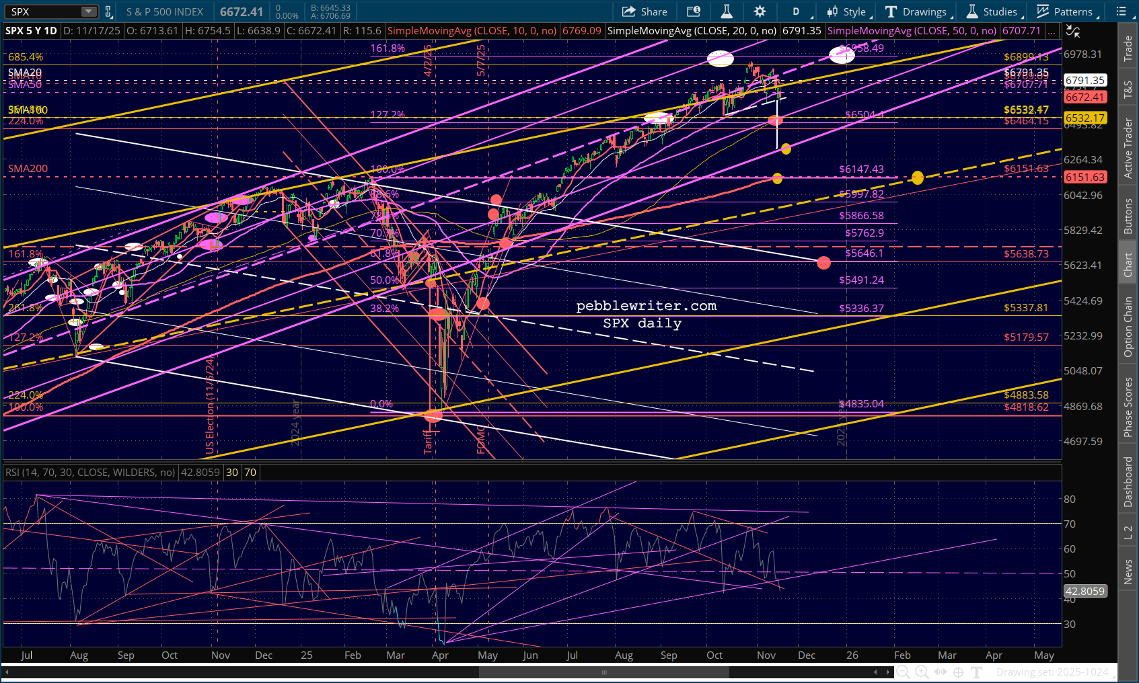Screen dimensions: 1139x683
Task: Open chart settings gear icon
Action: tap(760, 11)
